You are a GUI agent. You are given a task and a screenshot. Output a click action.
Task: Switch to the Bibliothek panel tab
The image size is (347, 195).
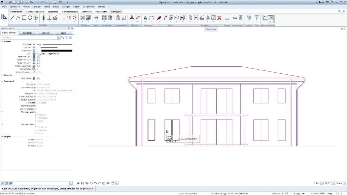coord(27,33)
